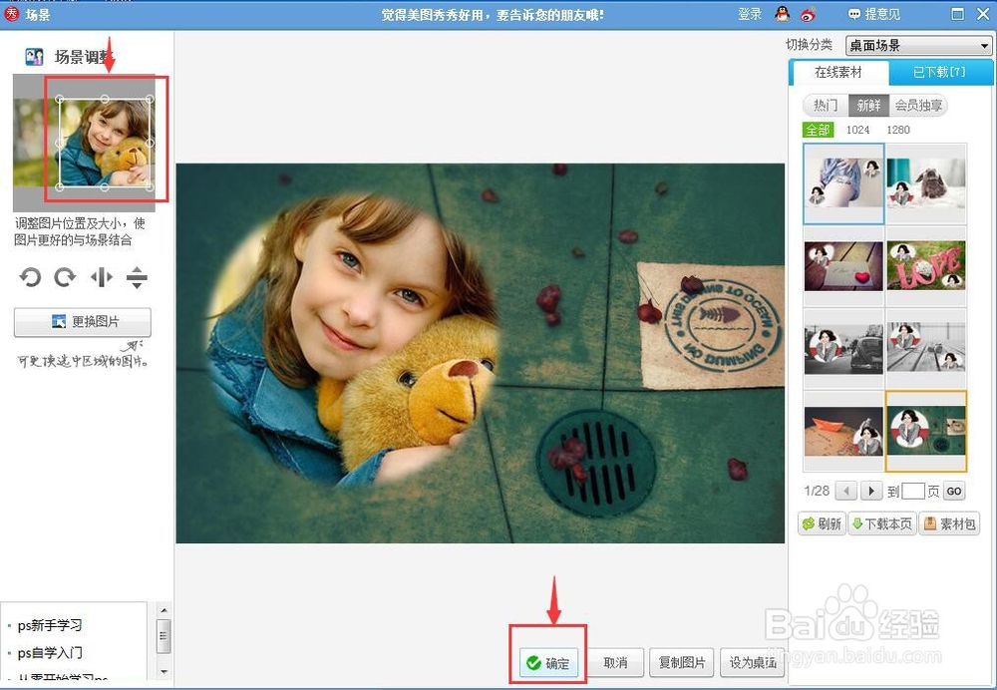
Task: Click ps新手学习 link
Action: [50, 626]
